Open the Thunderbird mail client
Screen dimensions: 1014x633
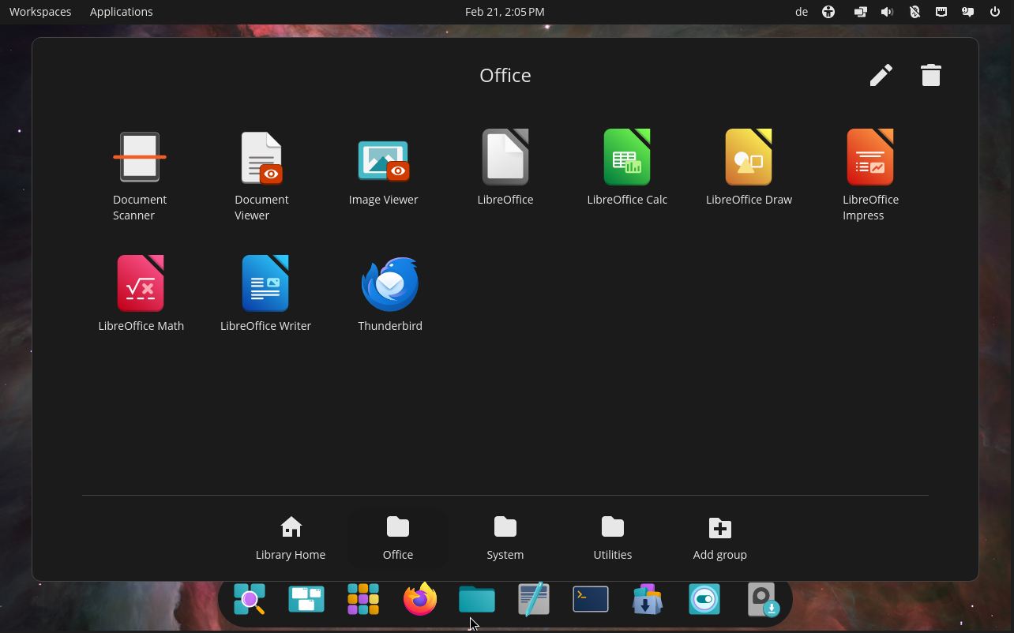(390, 294)
